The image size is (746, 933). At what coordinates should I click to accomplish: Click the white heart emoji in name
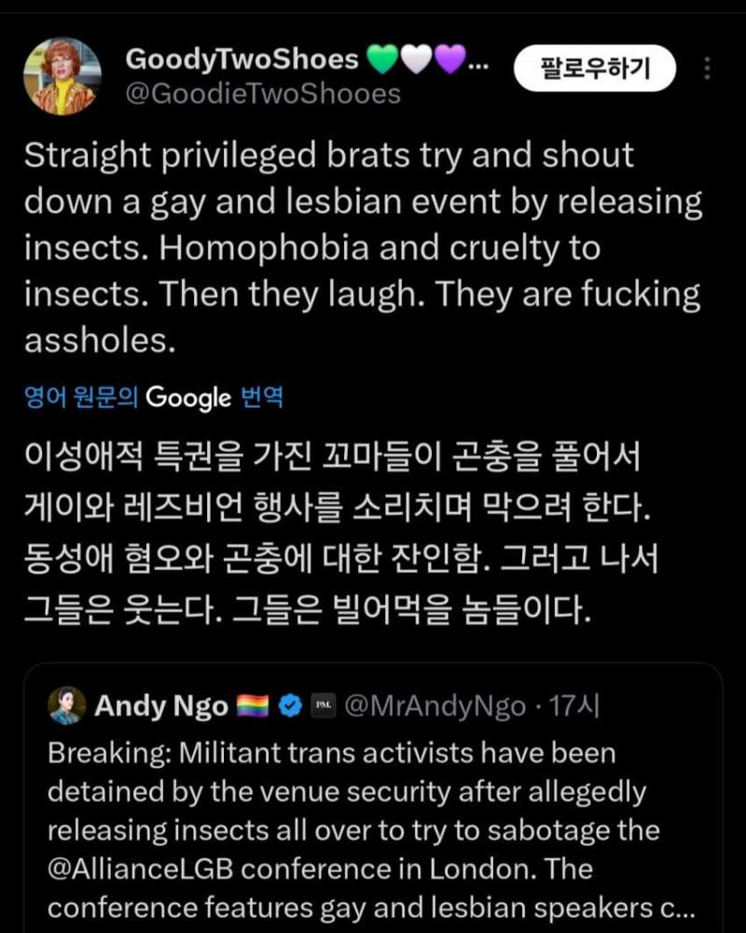pos(417,61)
